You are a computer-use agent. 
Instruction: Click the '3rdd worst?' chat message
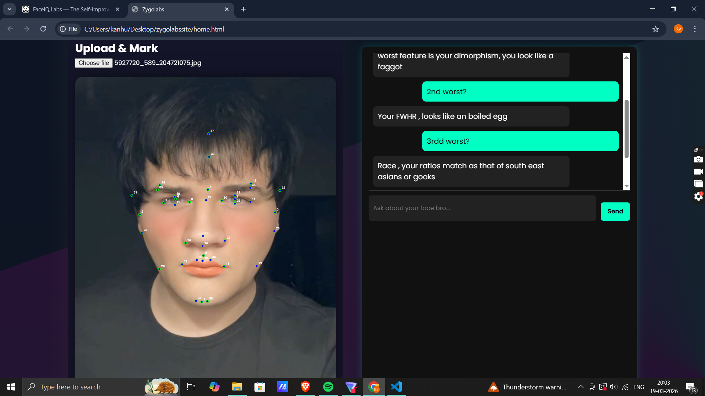click(520, 141)
